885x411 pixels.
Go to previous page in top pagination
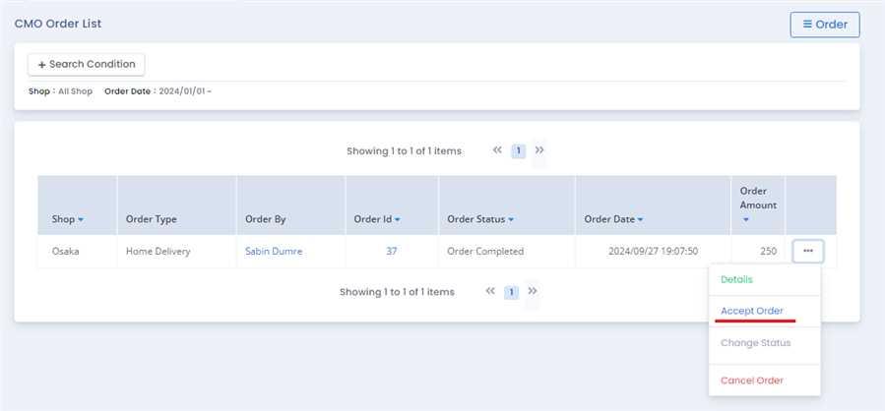click(x=497, y=150)
